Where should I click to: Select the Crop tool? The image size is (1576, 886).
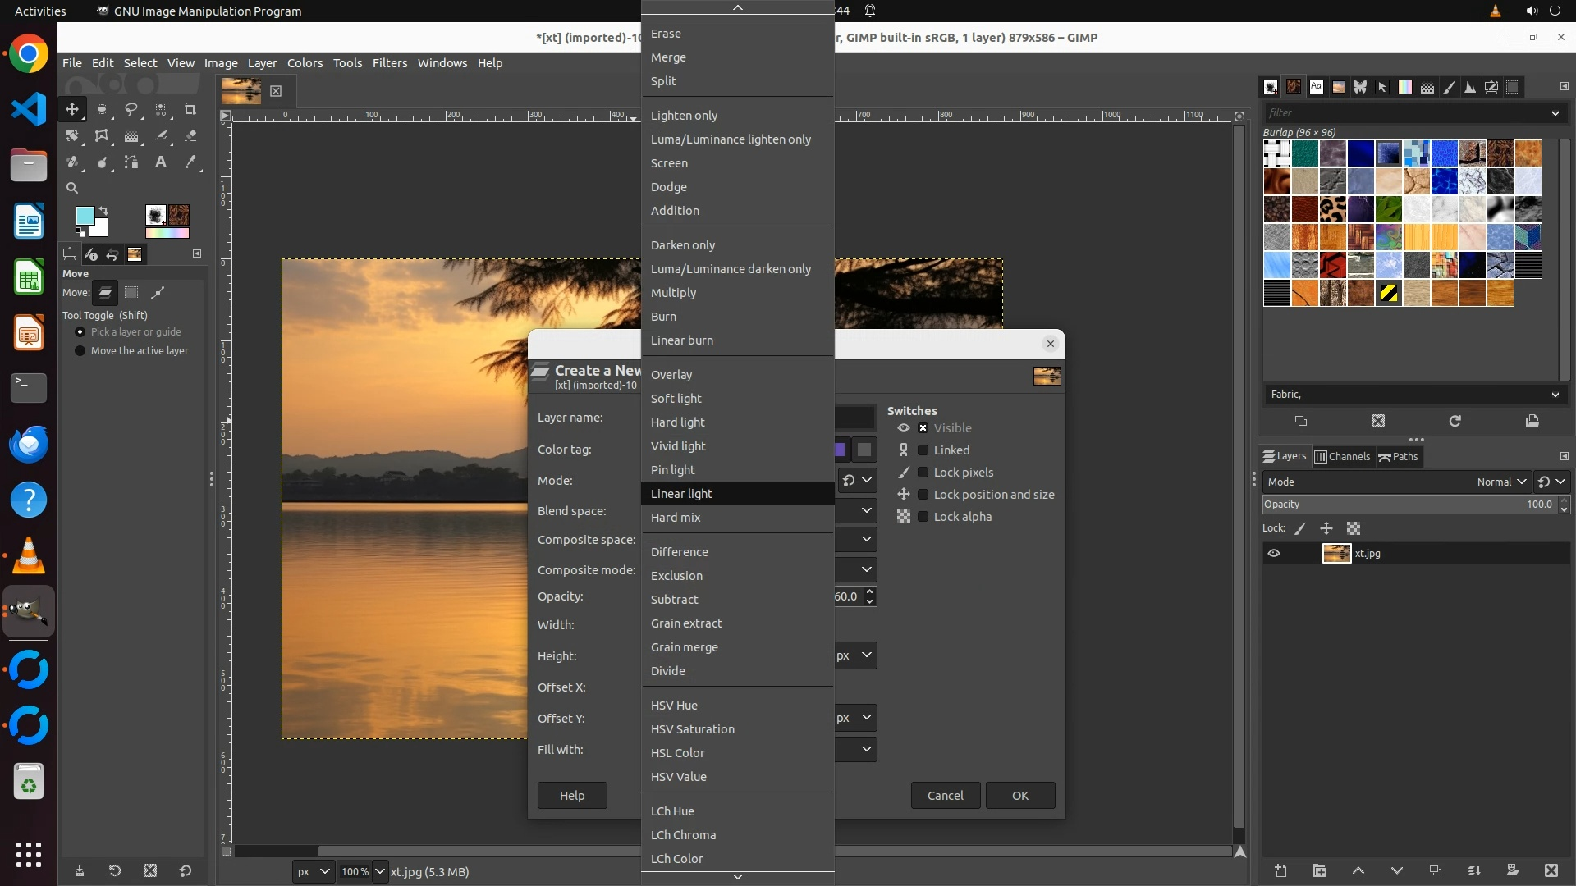(x=190, y=109)
